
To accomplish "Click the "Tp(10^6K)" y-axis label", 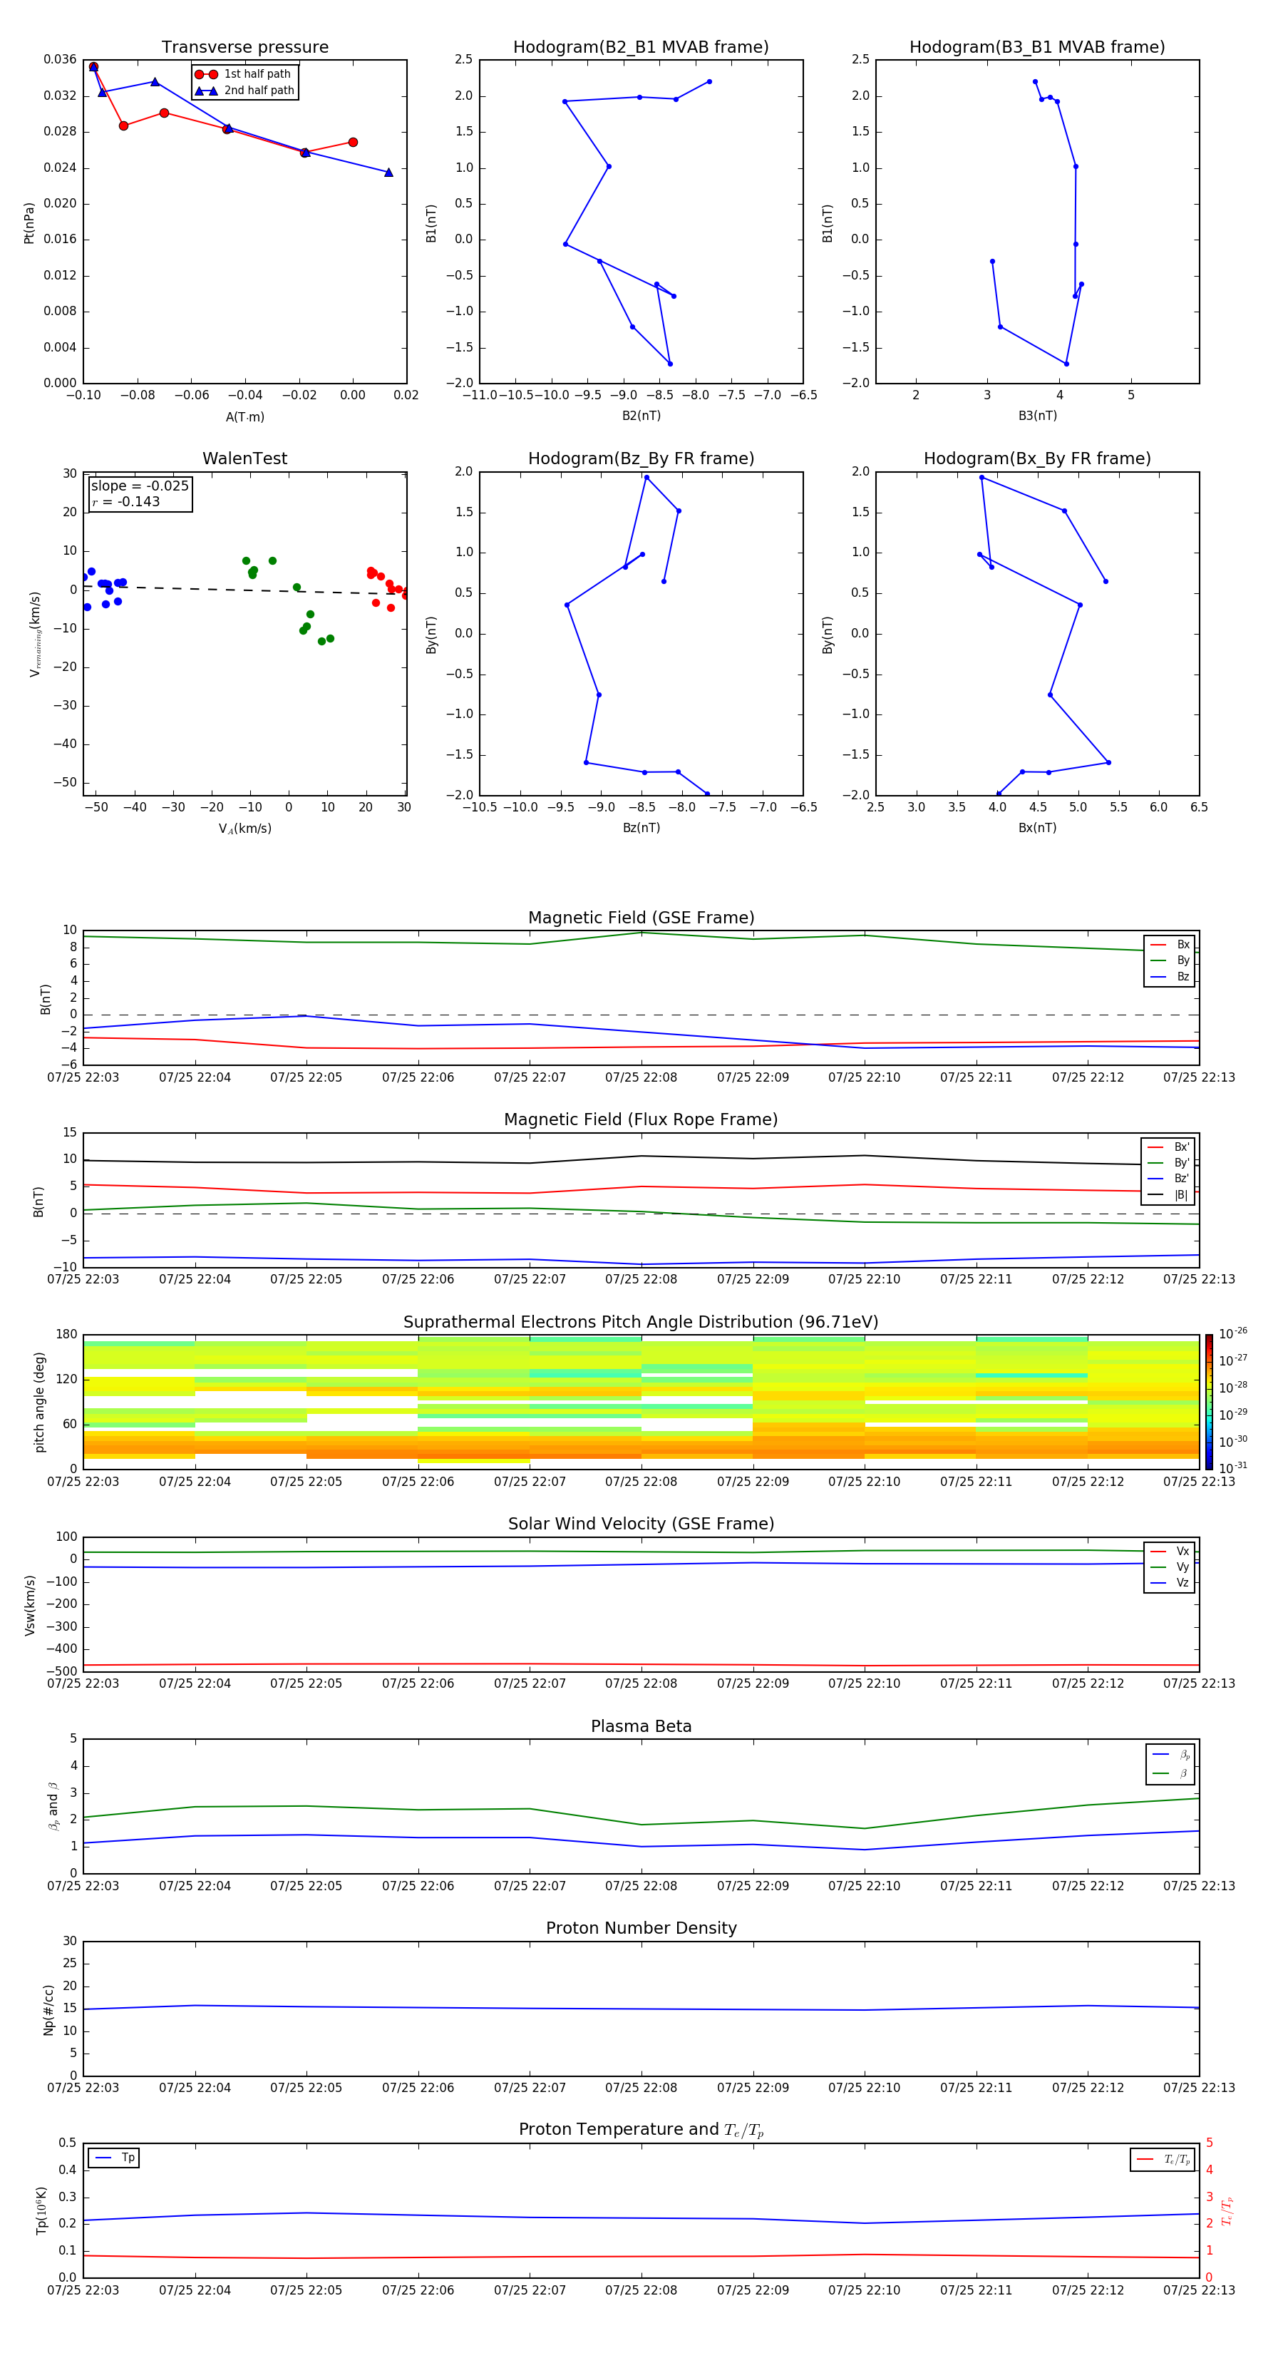I will click(x=40, y=2211).
